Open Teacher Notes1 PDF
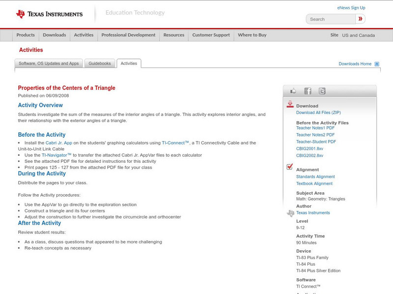The width and height of the screenshot is (393, 294). point(315,128)
